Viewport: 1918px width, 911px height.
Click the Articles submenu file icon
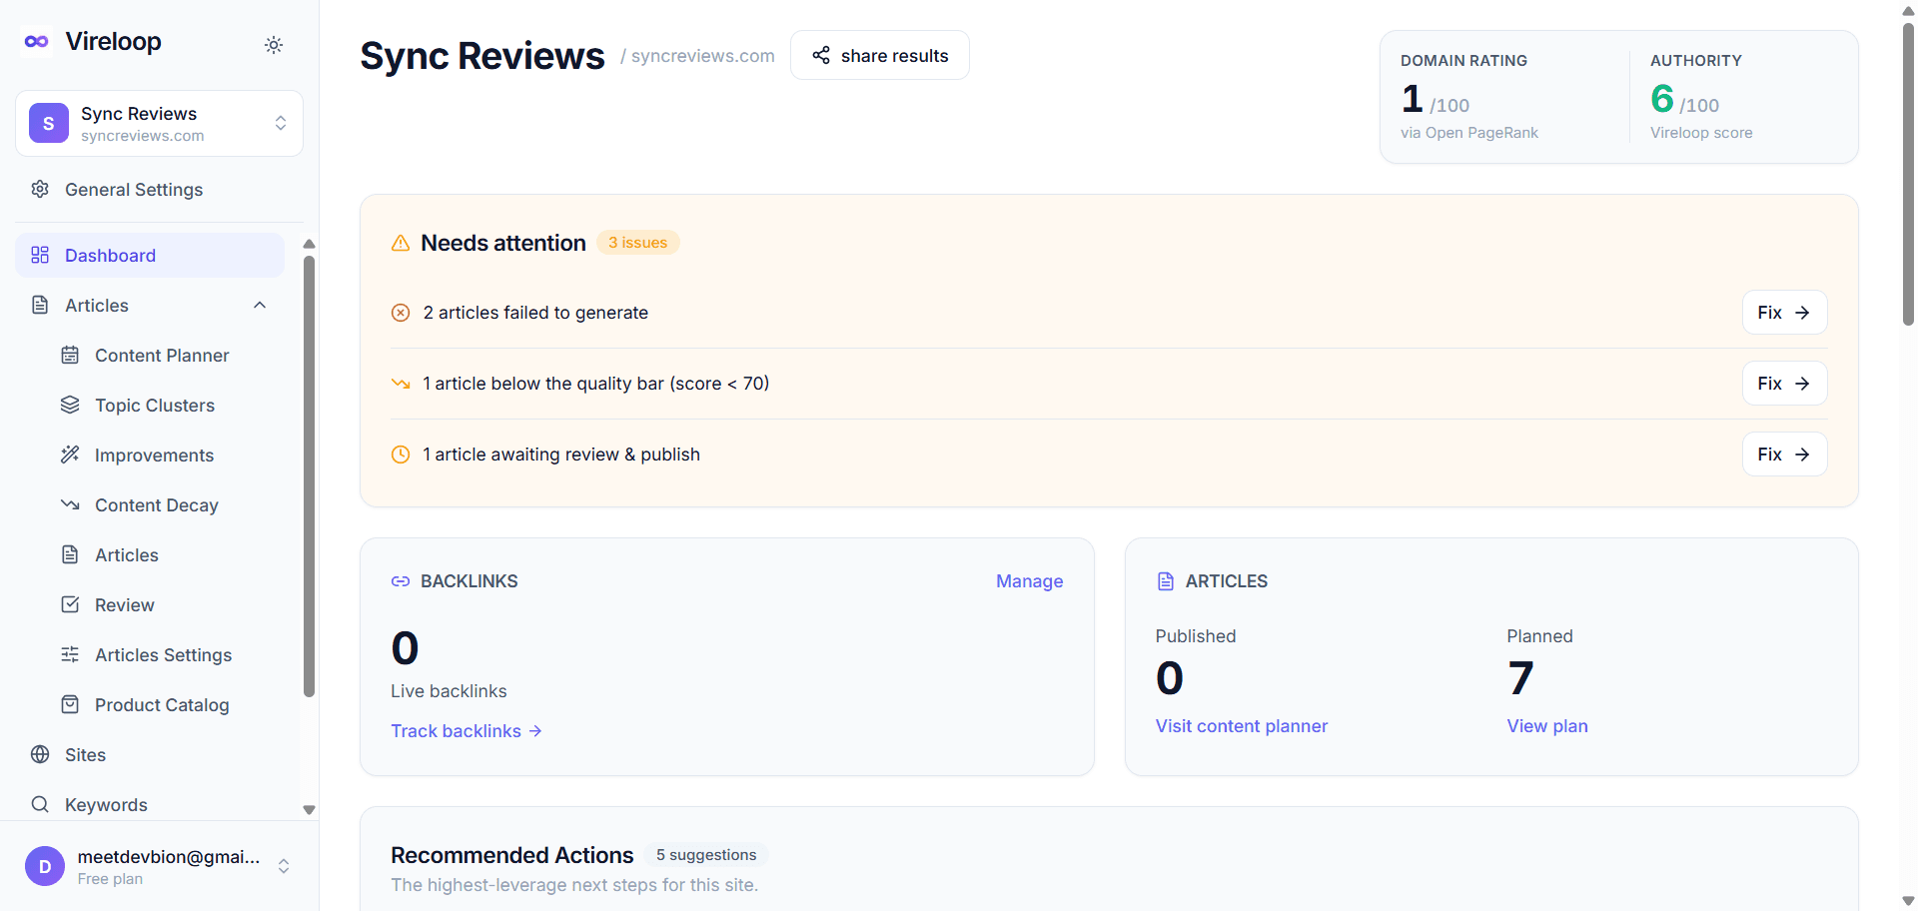[x=70, y=554]
